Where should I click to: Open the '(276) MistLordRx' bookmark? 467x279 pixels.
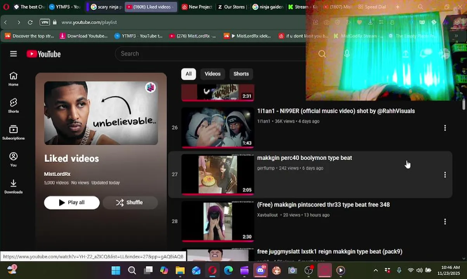tap(192, 36)
